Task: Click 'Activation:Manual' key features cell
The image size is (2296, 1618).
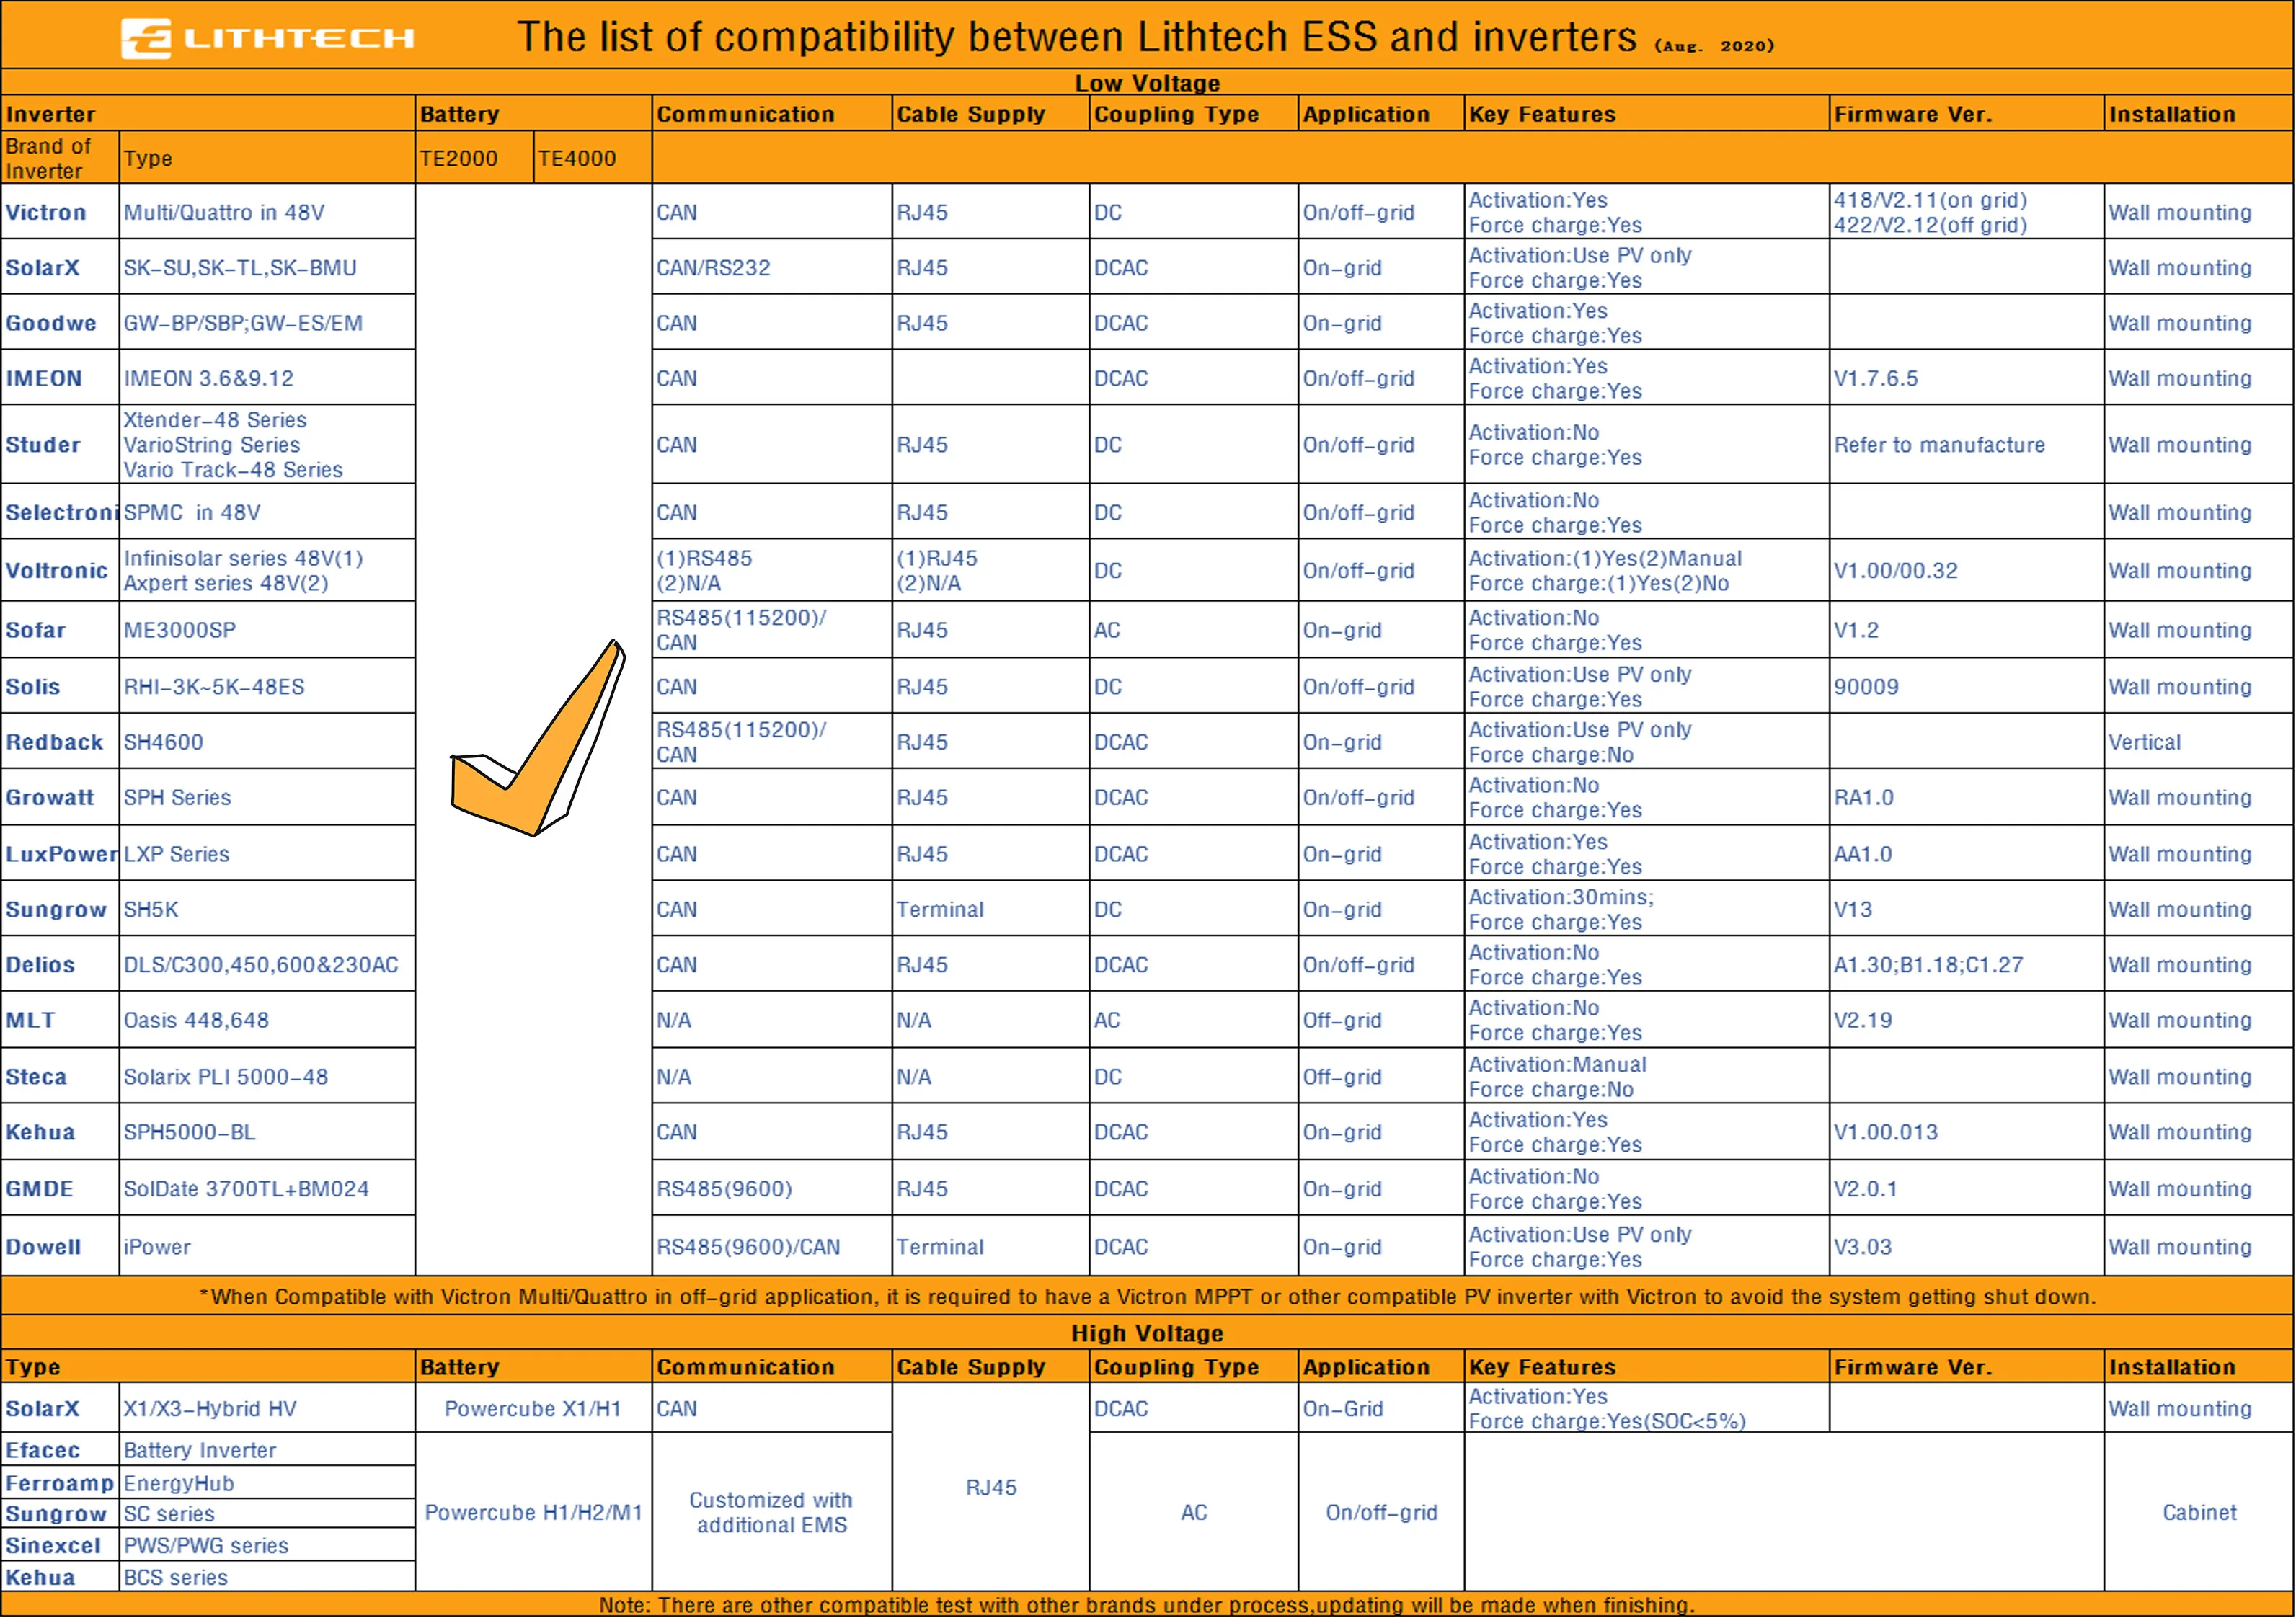Action: (x=1646, y=1076)
